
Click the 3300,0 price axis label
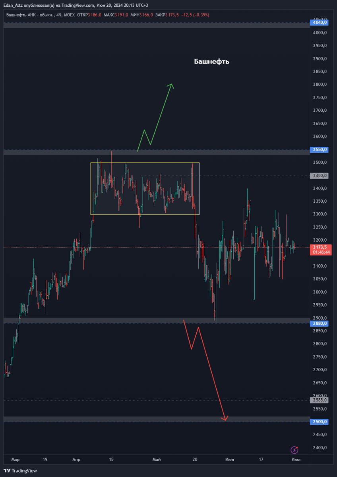pyautogui.click(x=320, y=214)
